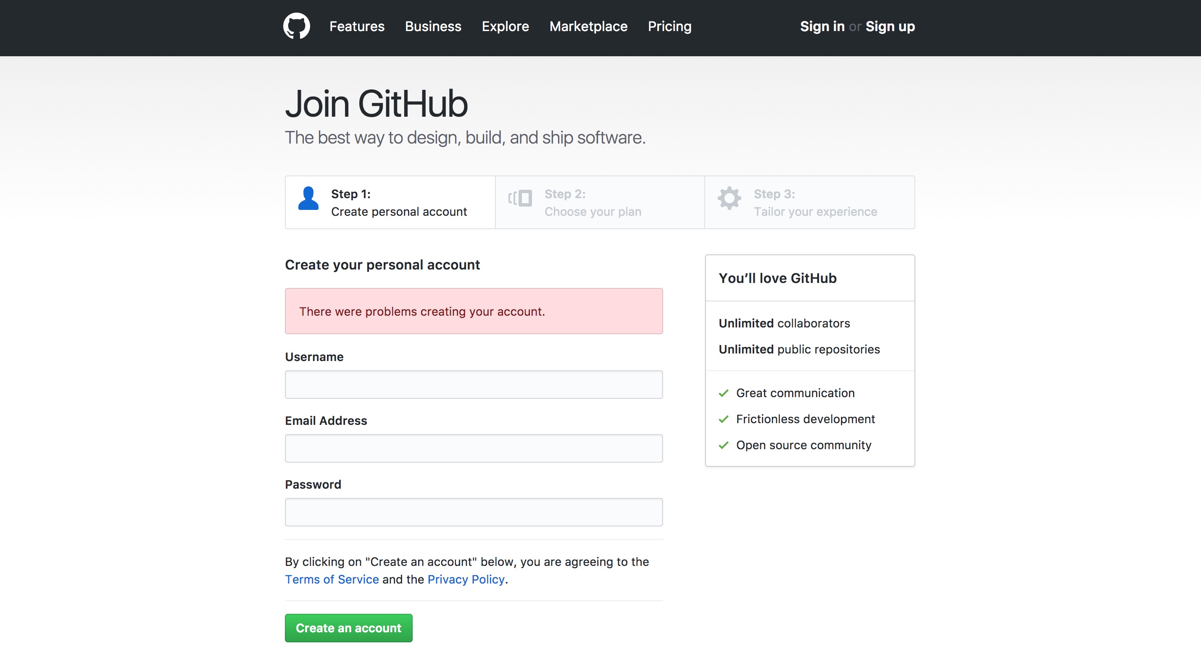Open the Terms of Service link
This screenshot has height=665, width=1201.
pos(332,579)
